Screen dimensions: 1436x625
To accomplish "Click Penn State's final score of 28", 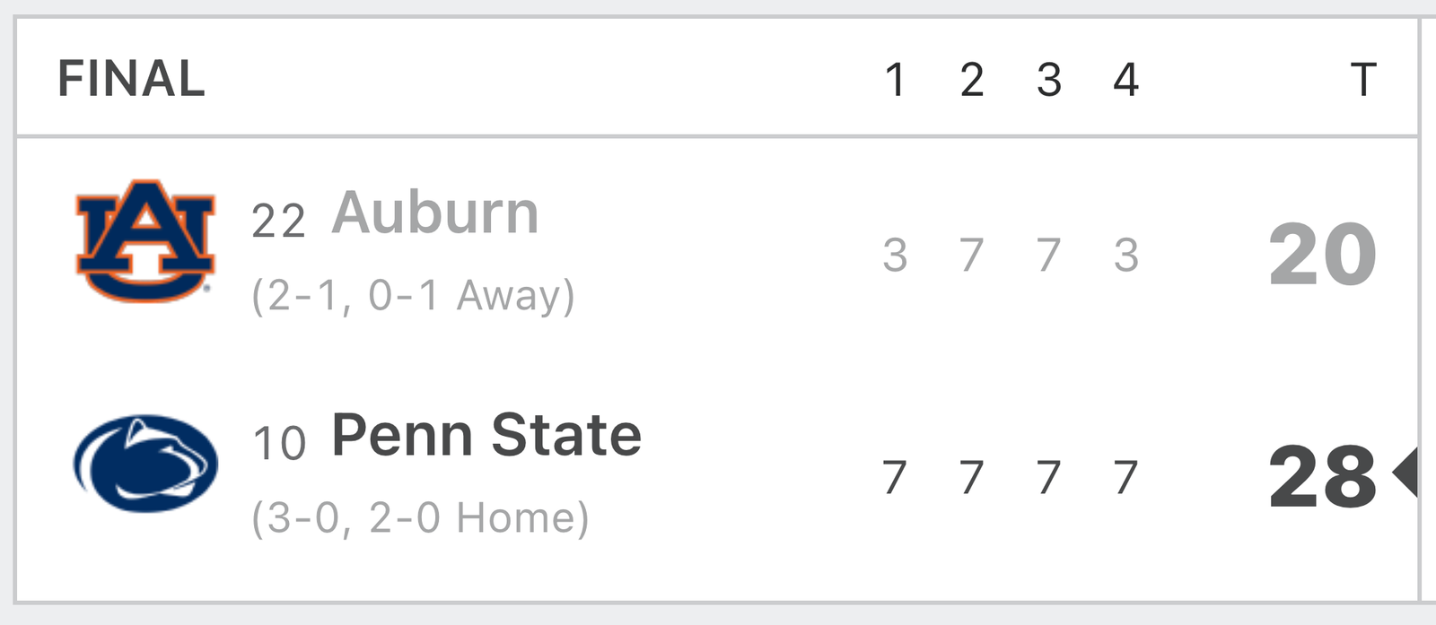I will click(1323, 478).
